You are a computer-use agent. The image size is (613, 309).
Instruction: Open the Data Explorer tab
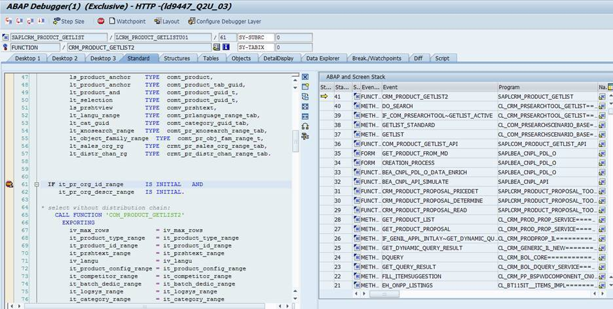(322, 58)
